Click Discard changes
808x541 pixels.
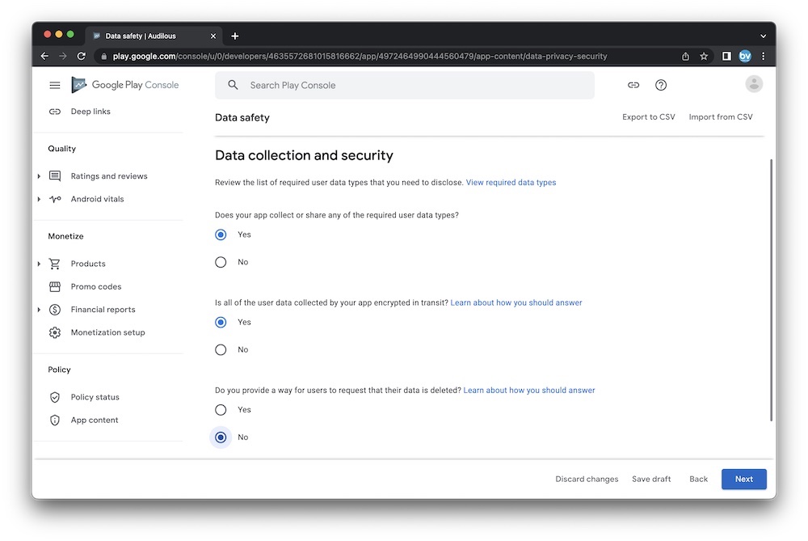[x=587, y=479]
